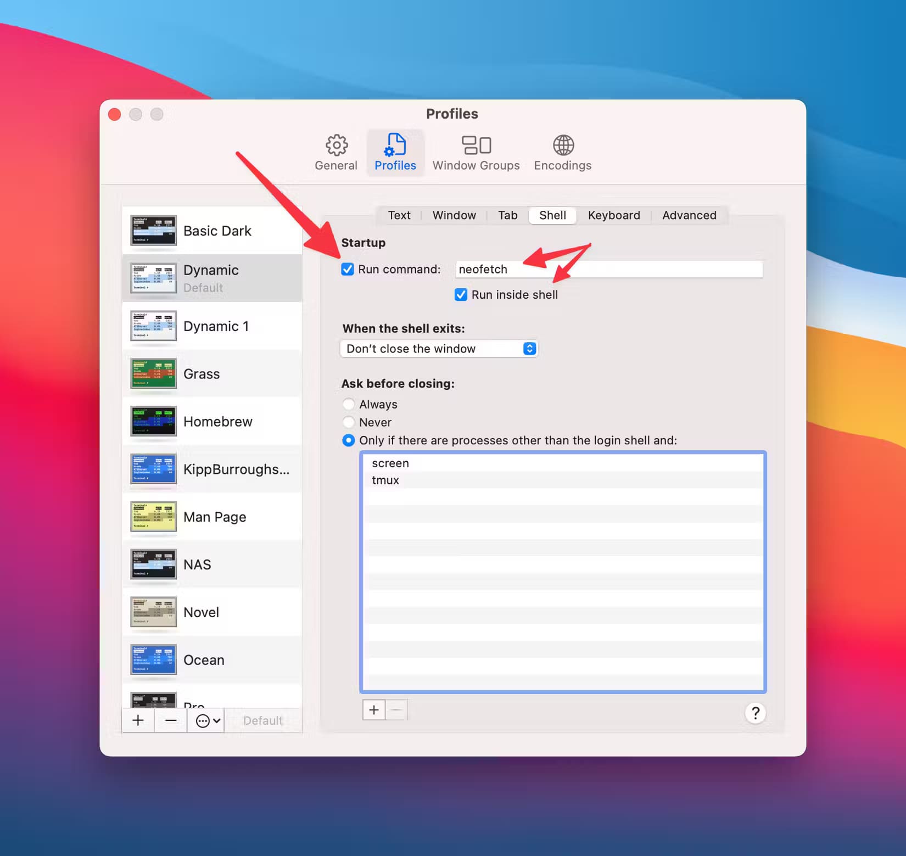Switch to the Shell tab
906x856 pixels.
click(552, 215)
